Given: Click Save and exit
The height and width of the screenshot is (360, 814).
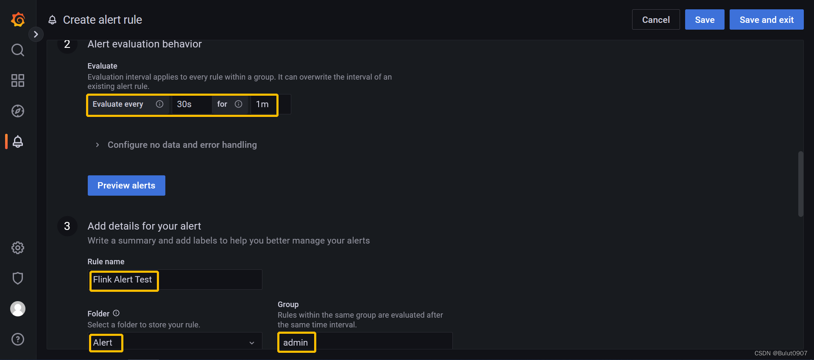Looking at the screenshot, I should click(x=766, y=19).
